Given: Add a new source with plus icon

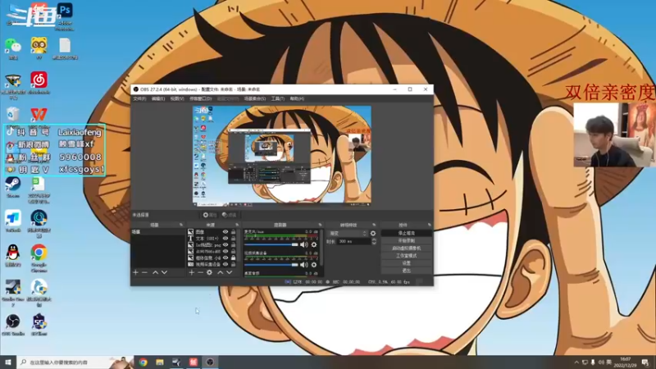Looking at the screenshot, I should 191,272.
